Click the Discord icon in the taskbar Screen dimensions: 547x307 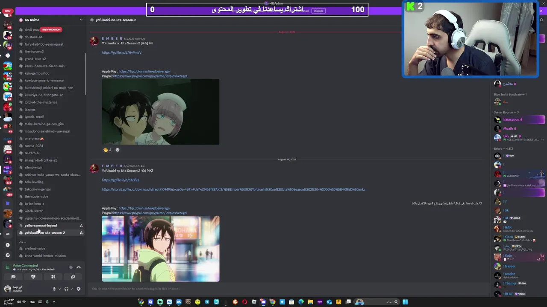[264, 302]
